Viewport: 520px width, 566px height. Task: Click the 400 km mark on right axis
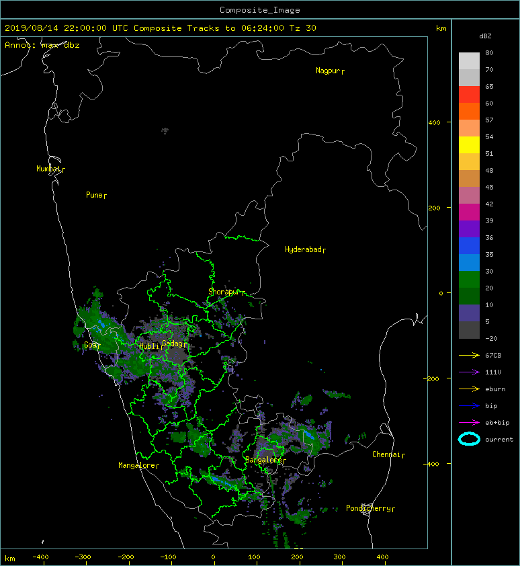tap(434, 123)
